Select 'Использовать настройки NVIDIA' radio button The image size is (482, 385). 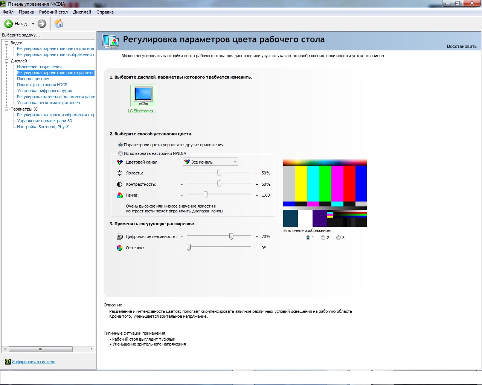120,153
